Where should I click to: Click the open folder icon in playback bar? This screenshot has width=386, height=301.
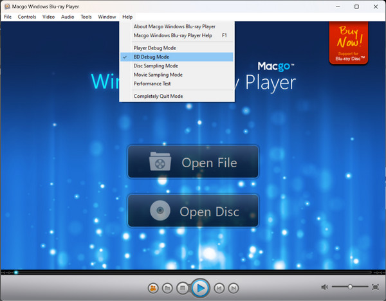[167, 288]
